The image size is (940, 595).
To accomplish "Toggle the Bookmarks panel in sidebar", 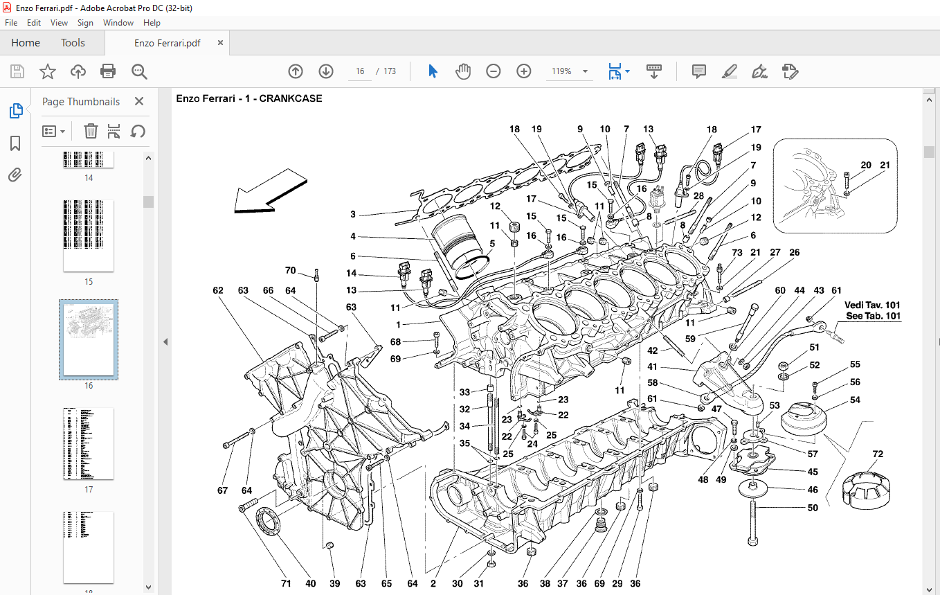I will click(x=15, y=143).
